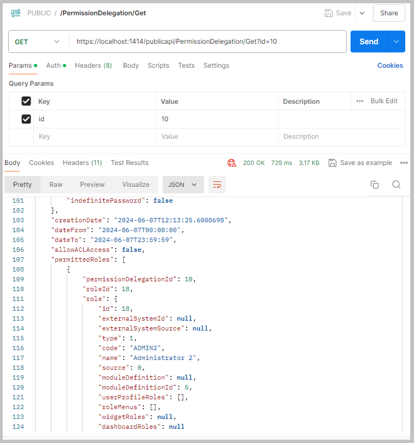The width and height of the screenshot is (414, 443).
Task: Open the GET method dropdown
Action: 37,42
